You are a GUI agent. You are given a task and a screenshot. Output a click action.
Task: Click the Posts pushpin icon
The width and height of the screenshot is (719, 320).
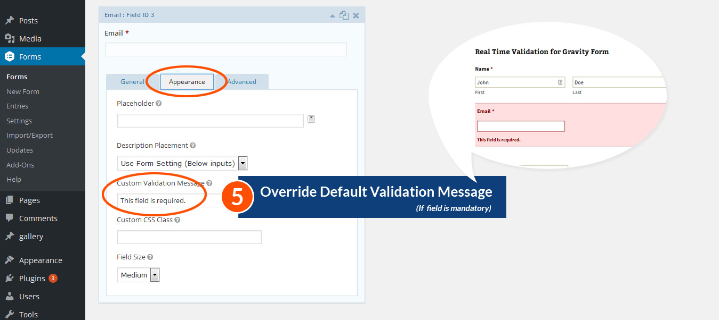pos(10,21)
